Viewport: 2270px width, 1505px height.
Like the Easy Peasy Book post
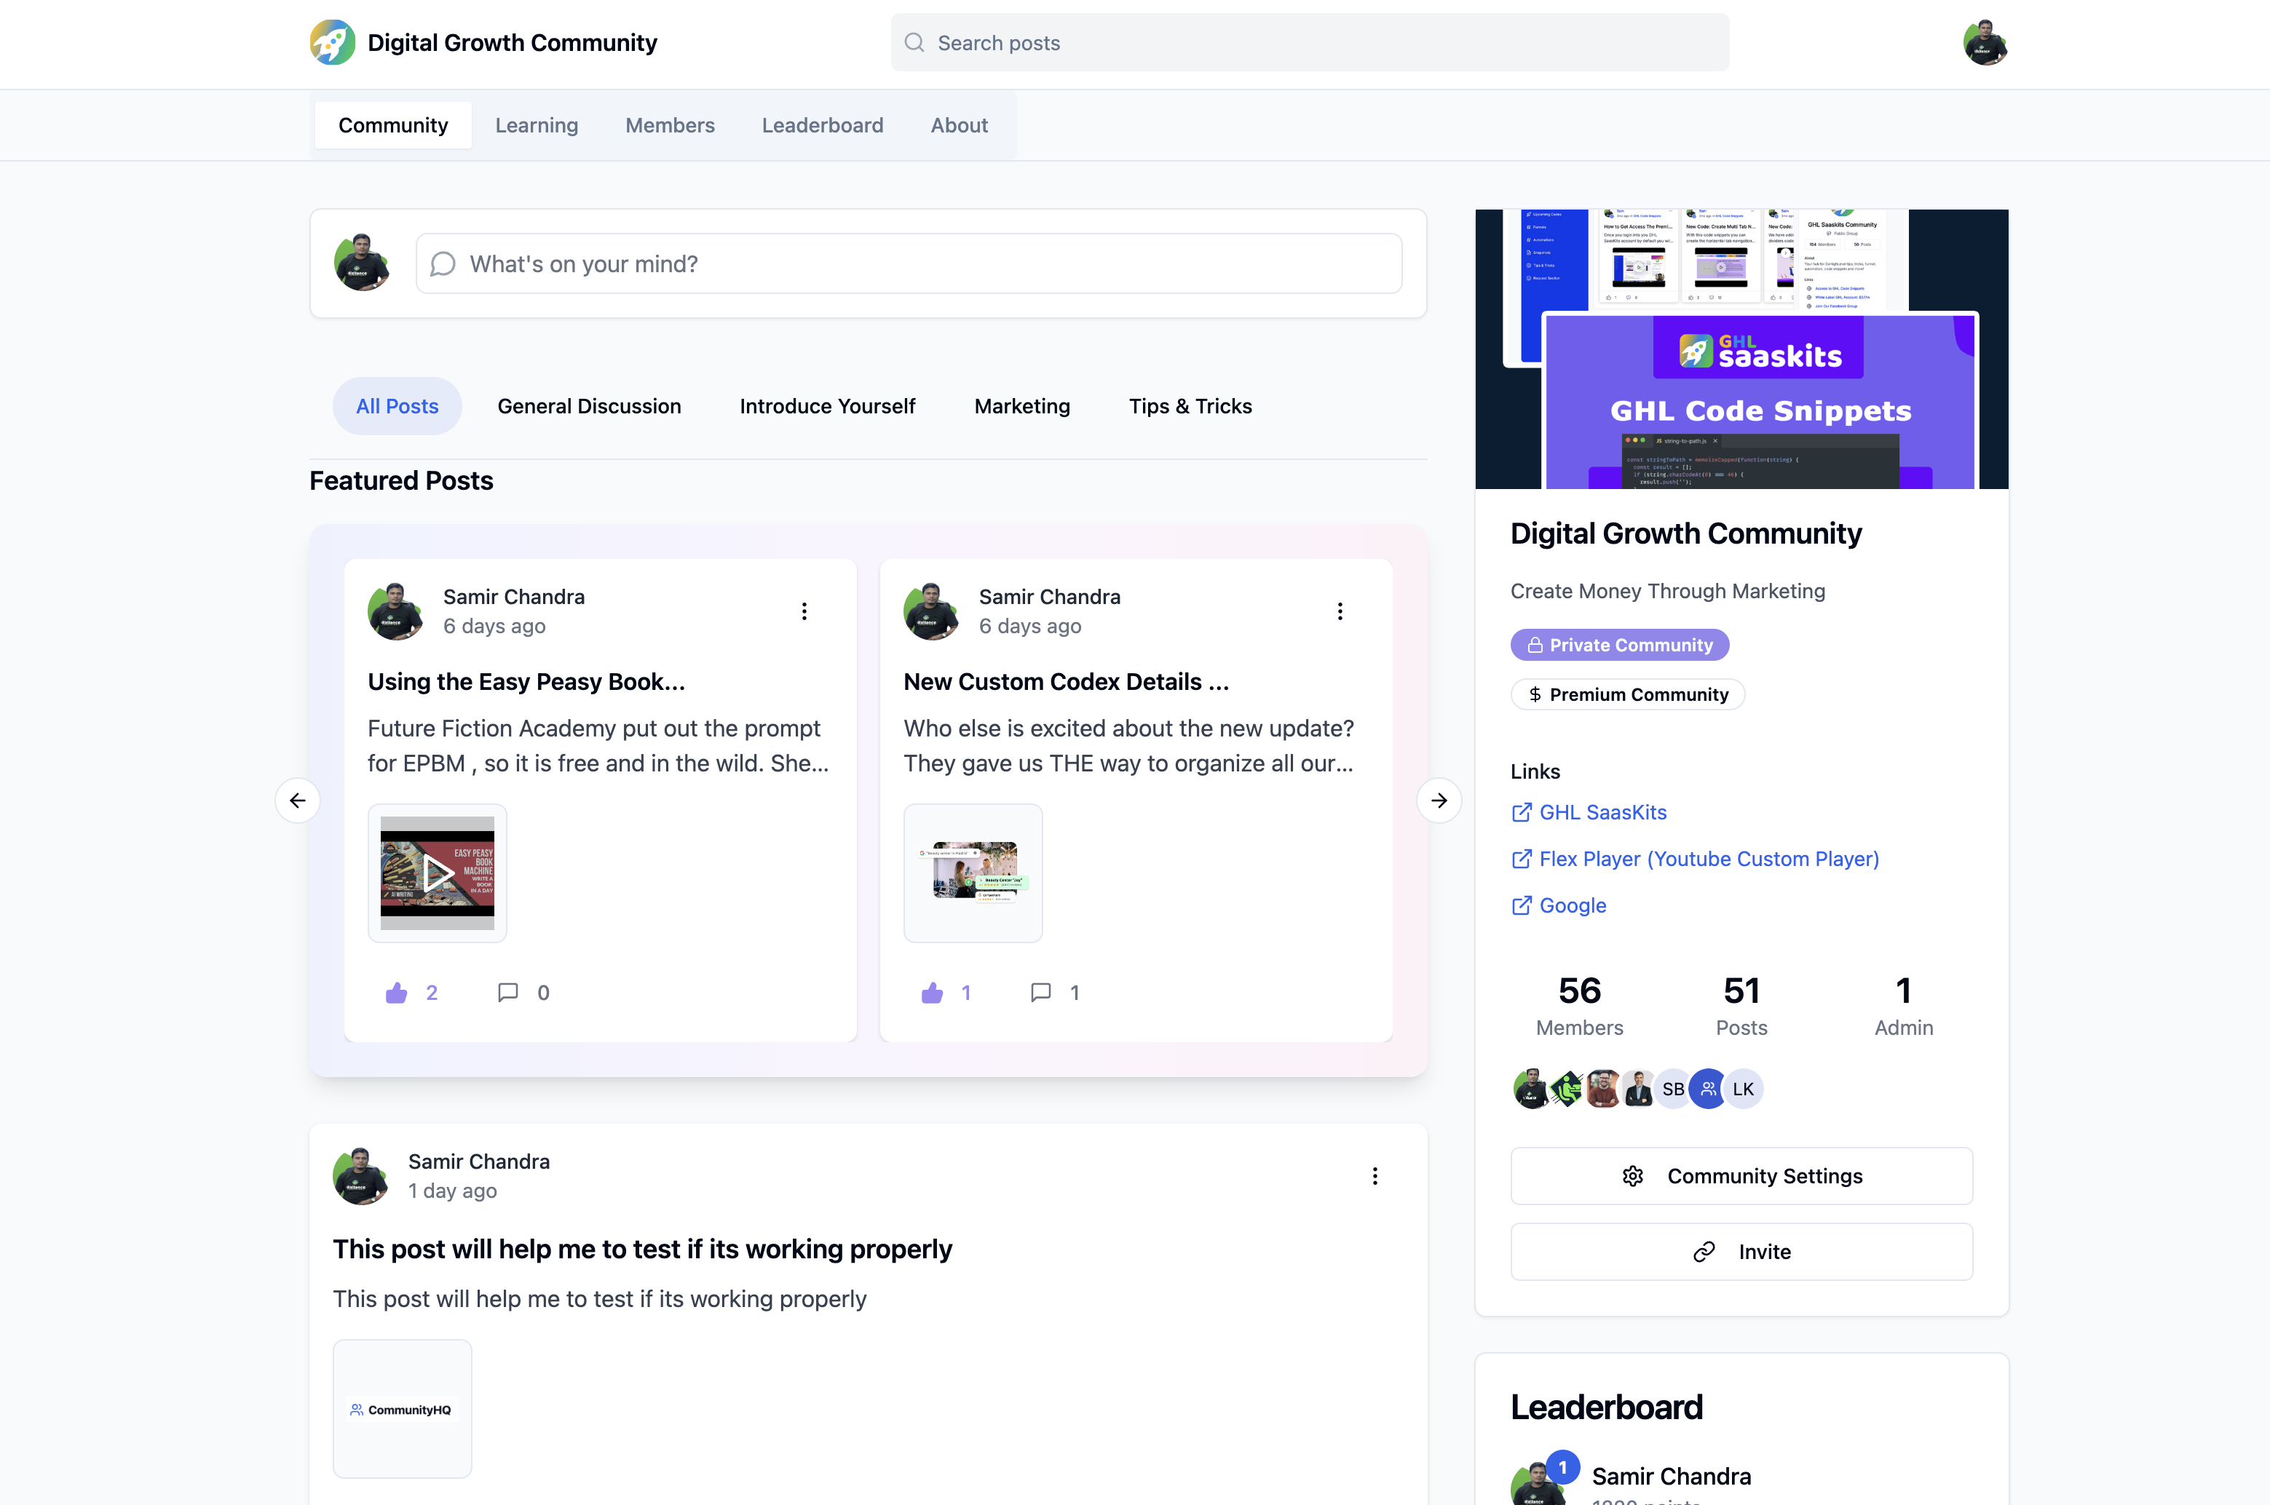[x=397, y=993]
